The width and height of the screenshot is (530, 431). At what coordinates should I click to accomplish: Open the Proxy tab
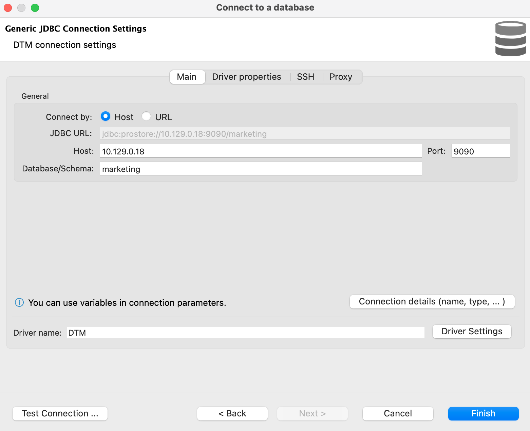pos(341,77)
